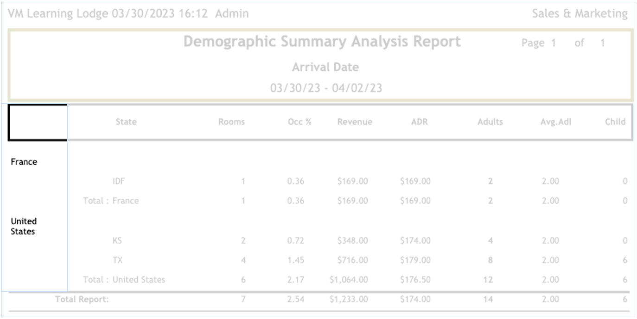Click the $1,233.00 total revenue value

click(x=349, y=299)
